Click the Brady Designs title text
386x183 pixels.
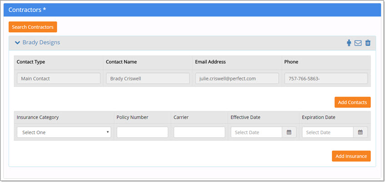[x=41, y=43]
